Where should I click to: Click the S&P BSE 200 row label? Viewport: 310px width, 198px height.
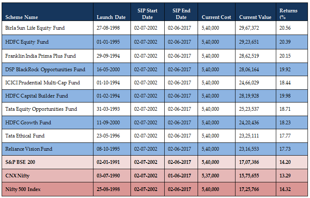pyautogui.click(x=20, y=162)
